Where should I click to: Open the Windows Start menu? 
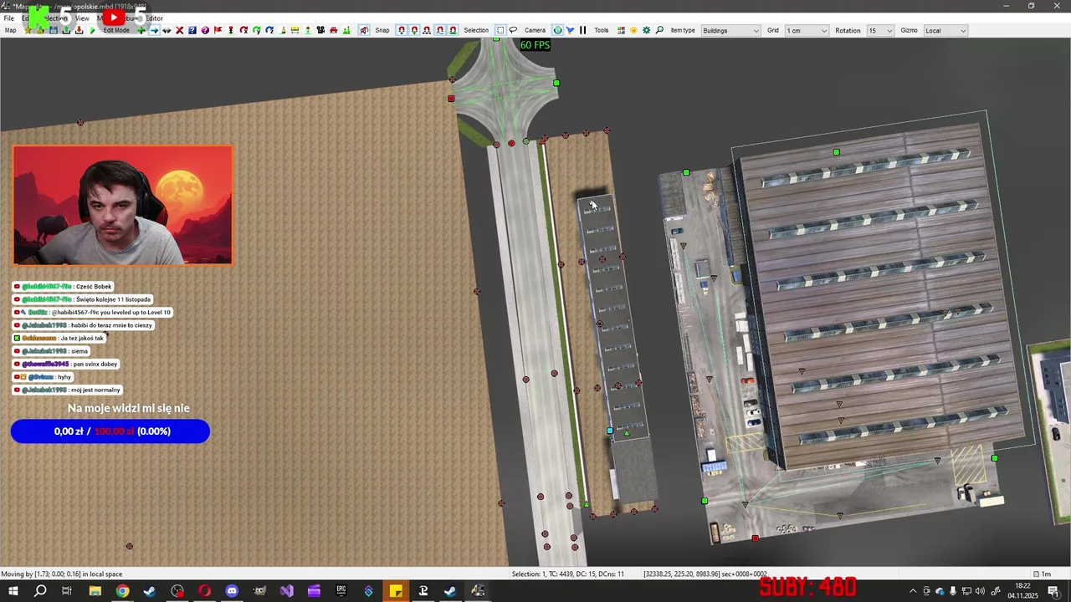(x=13, y=591)
